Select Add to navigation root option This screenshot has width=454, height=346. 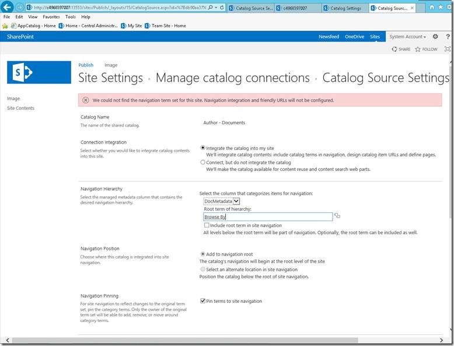(x=203, y=254)
